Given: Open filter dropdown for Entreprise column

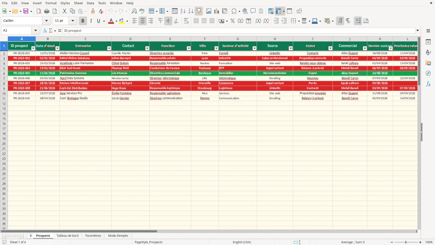Looking at the screenshot, I should click(109, 48).
